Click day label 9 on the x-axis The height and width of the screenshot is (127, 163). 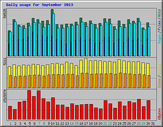(49, 124)
